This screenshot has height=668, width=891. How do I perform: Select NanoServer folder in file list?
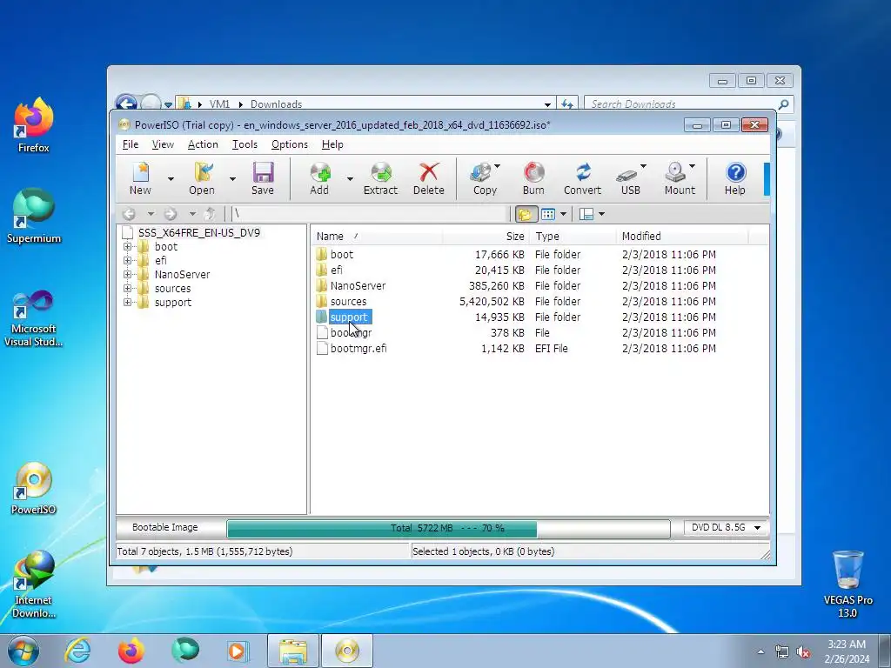(358, 285)
